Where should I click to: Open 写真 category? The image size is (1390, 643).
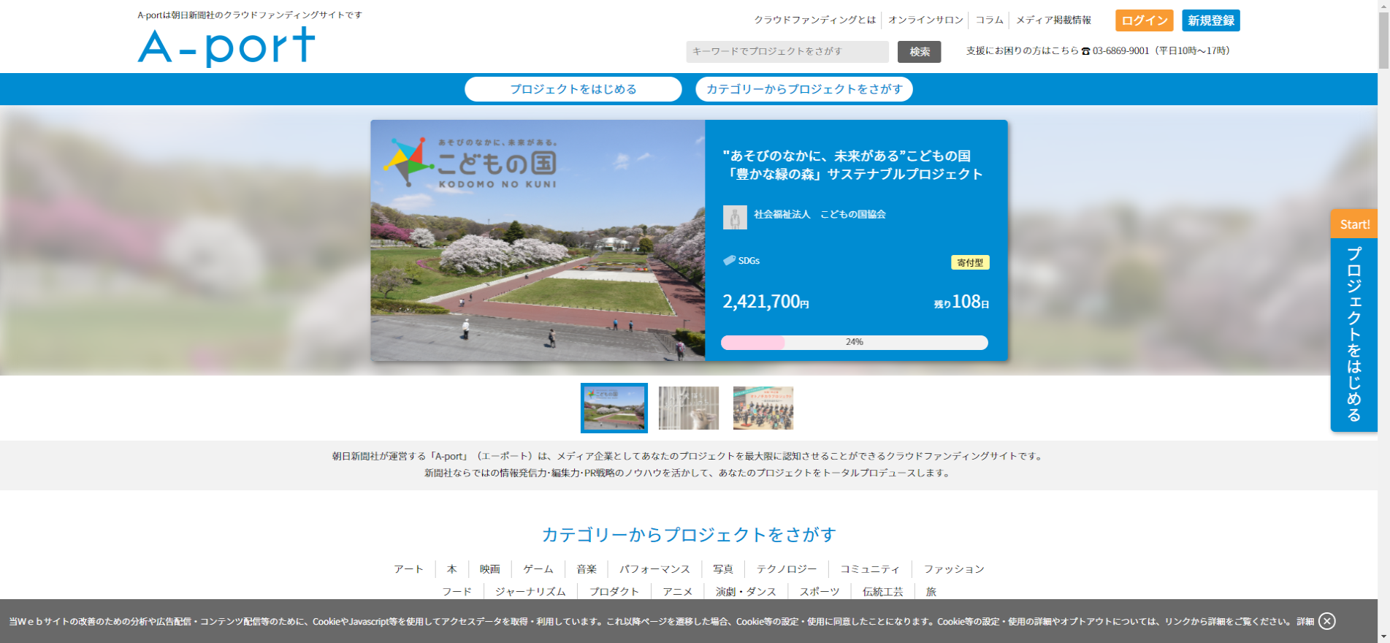(x=723, y=569)
